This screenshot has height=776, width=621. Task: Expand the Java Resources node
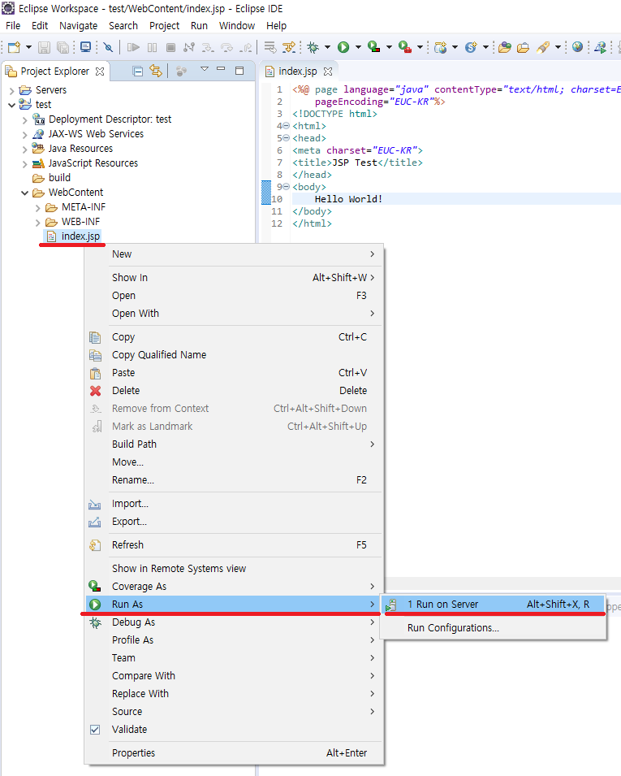pyautogui.click(x=24, y=149)
